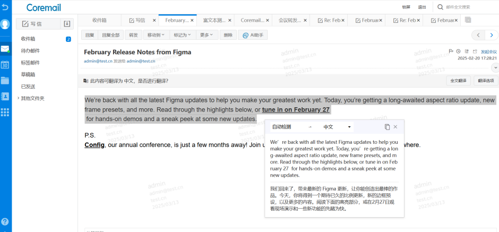Open the calendar icon in the left sidebar

click(x=5, y=65)
